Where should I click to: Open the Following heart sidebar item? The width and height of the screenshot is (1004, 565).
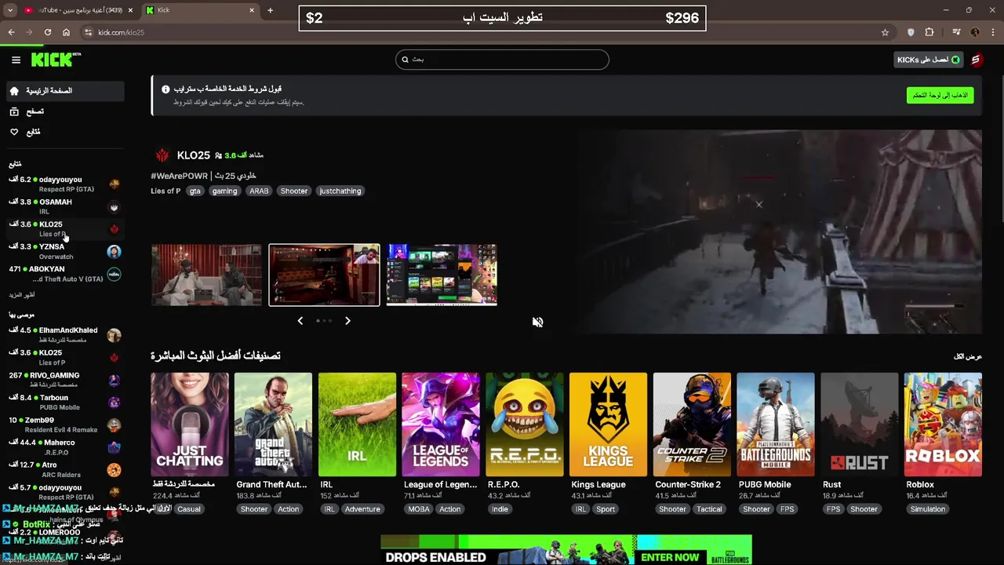pos(66,132)
